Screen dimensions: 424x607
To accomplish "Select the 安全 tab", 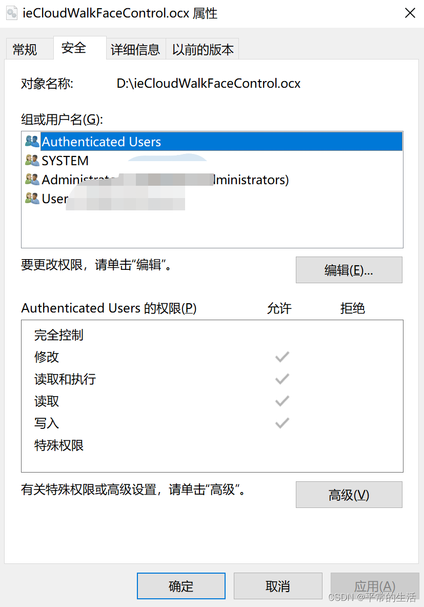I will 74,48.
